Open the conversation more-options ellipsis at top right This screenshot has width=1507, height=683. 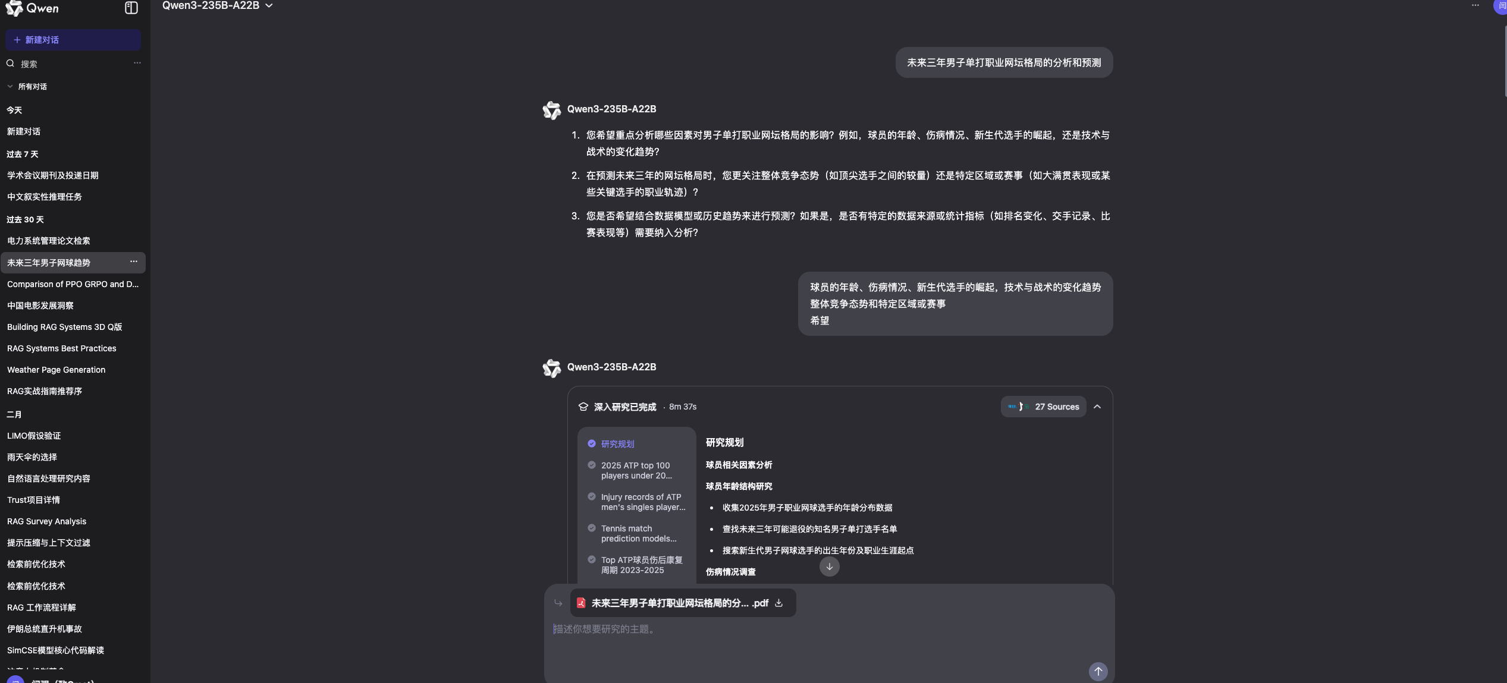click(1475, 5)
